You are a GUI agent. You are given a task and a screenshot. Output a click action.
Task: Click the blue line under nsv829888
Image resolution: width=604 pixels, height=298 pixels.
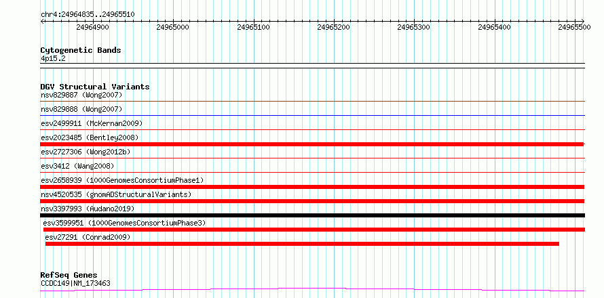[312, 115]
